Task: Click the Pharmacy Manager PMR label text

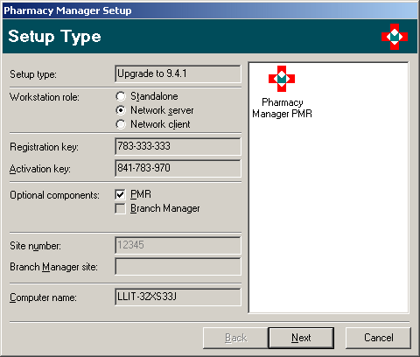Action: tap(282, 108)
